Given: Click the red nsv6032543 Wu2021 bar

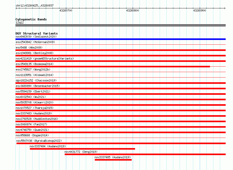Looking at the screenshot, I should coord(120,99).
